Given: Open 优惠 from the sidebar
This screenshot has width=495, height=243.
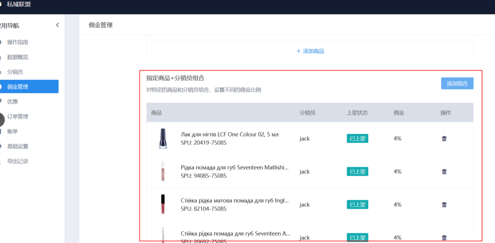Looking at the screenshot, I should (x=13, y=101).
